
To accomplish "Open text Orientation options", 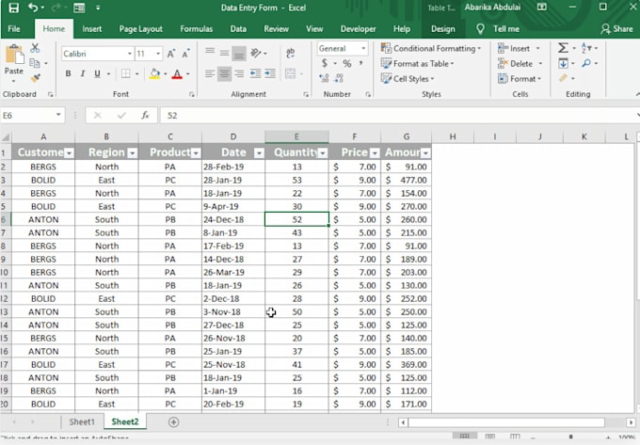I will tap(256, 53).
